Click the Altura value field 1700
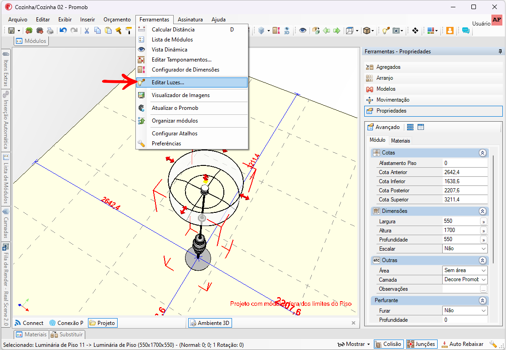Image resolution: width=506 pixels, height=350 pixels. point(461,230)
